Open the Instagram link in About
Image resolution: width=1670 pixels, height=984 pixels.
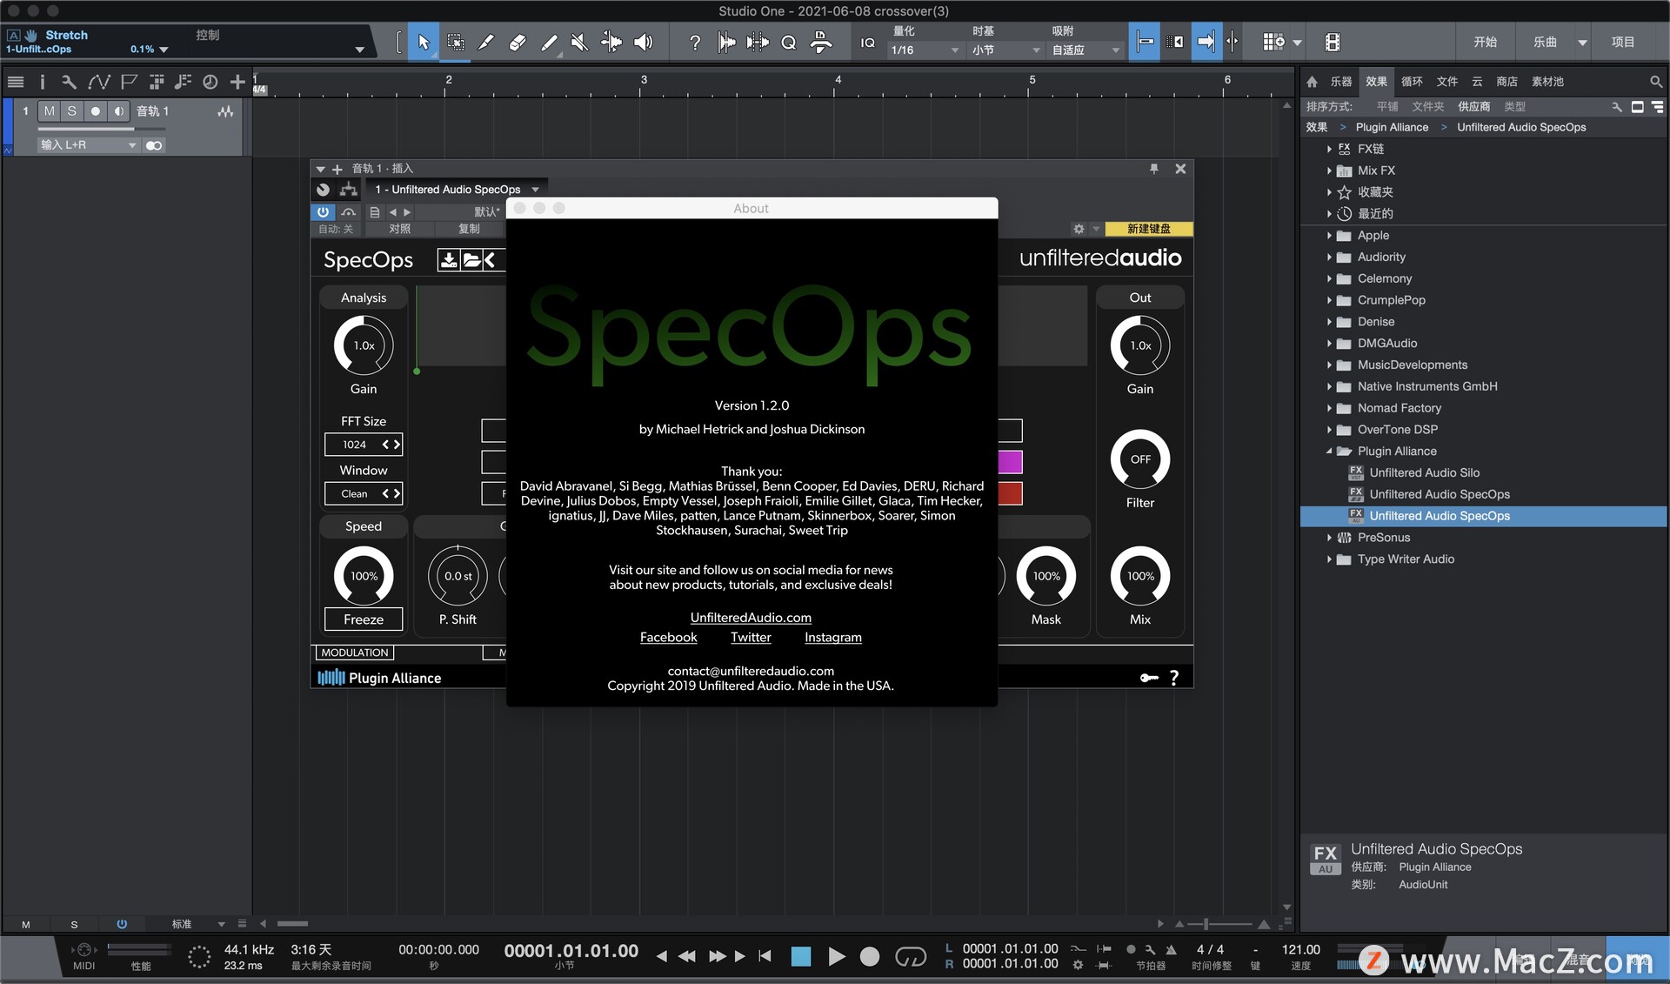pyautogui.click(x=832, y=638)
